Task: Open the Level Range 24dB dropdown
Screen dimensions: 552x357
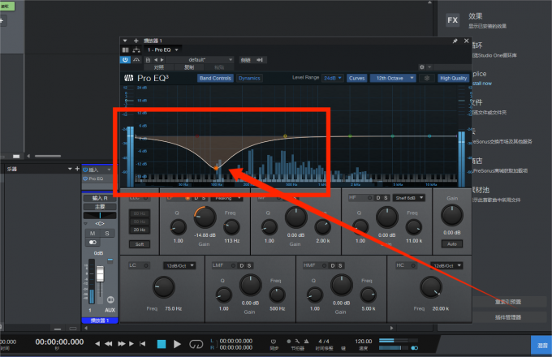Action: pyautogui.click(x=332, y=78)
